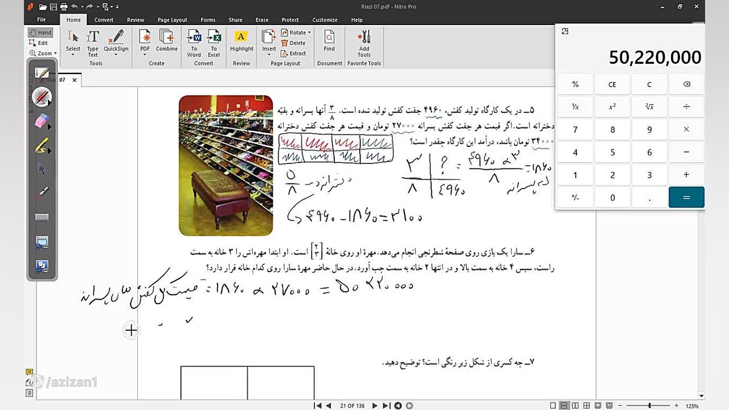Click calculator CE key

(612, 84)
